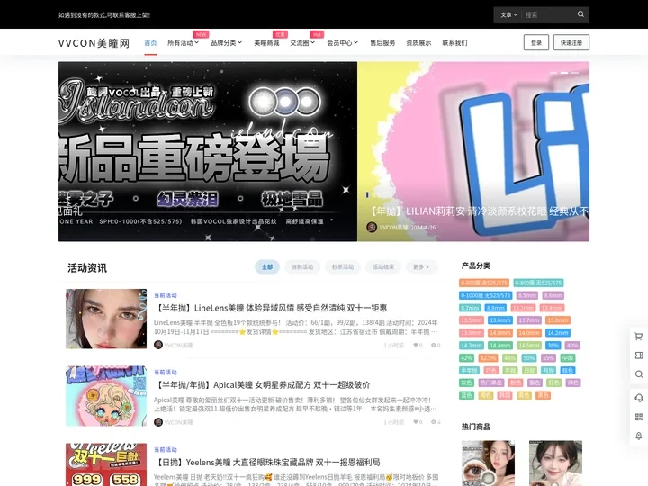Click the search text input field
Screen dimensions: 648x486
pos(547,15)
